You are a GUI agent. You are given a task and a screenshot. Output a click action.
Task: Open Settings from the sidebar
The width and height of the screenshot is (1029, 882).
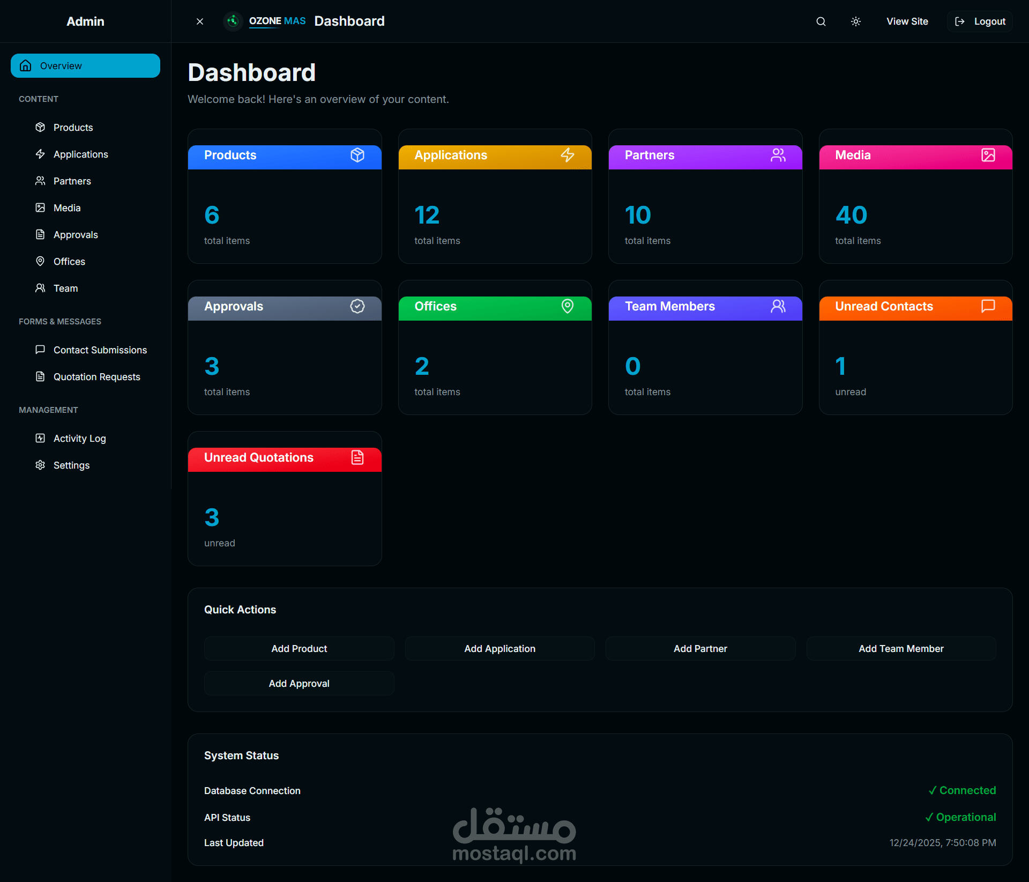pos(71,465)
